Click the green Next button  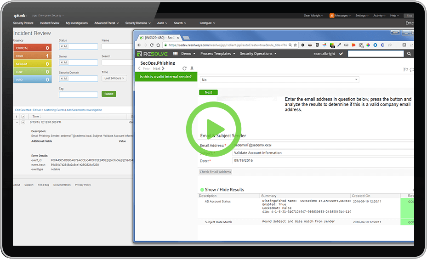tap(208, 92)
